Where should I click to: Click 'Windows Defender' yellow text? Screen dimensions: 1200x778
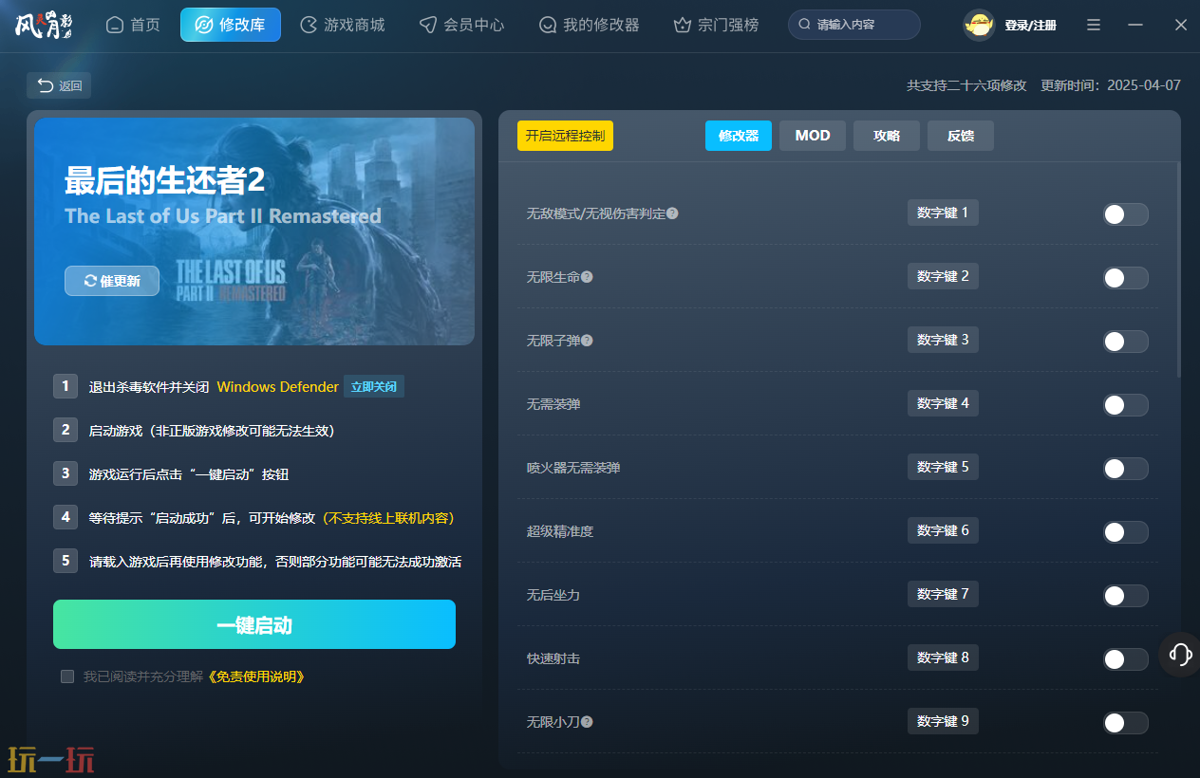tap(277, 387)
